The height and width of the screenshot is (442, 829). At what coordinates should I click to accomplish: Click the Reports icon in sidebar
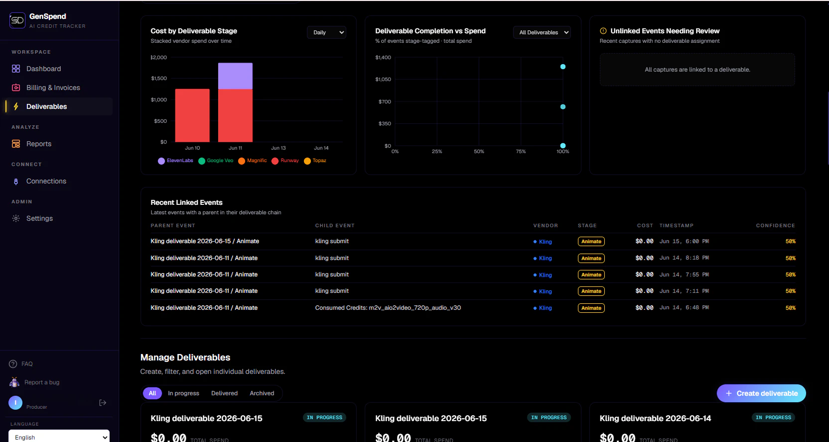click(x=16, y=144)
